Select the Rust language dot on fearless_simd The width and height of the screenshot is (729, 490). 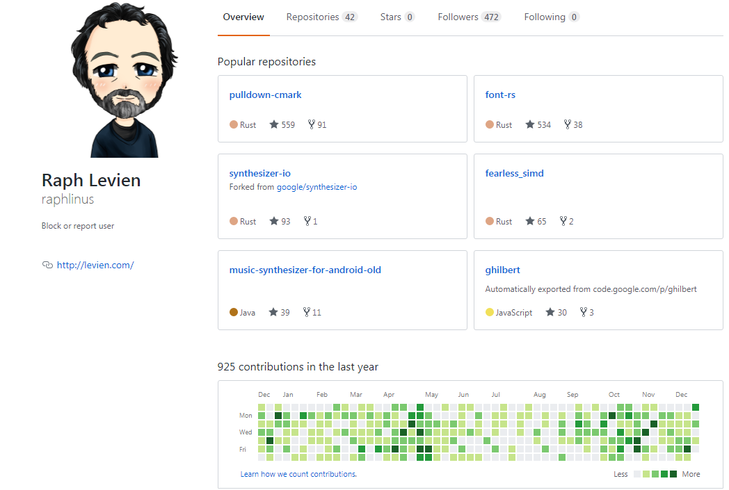click(488, 220)
